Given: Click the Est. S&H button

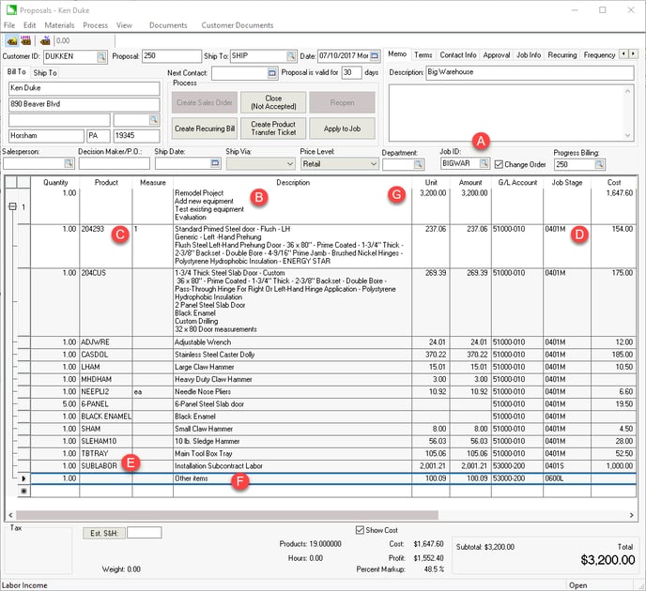Looking at the screenshot, I should (104, 533).
